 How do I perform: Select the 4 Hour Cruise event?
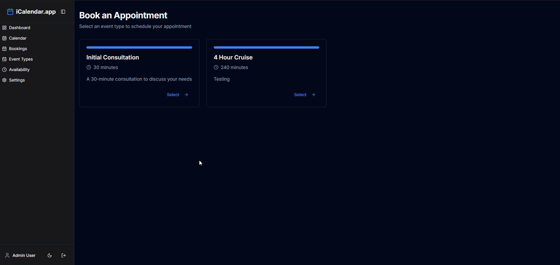(300, 95)
